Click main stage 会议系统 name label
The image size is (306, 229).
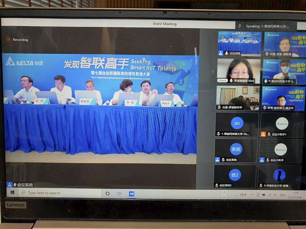coord(25,185)
